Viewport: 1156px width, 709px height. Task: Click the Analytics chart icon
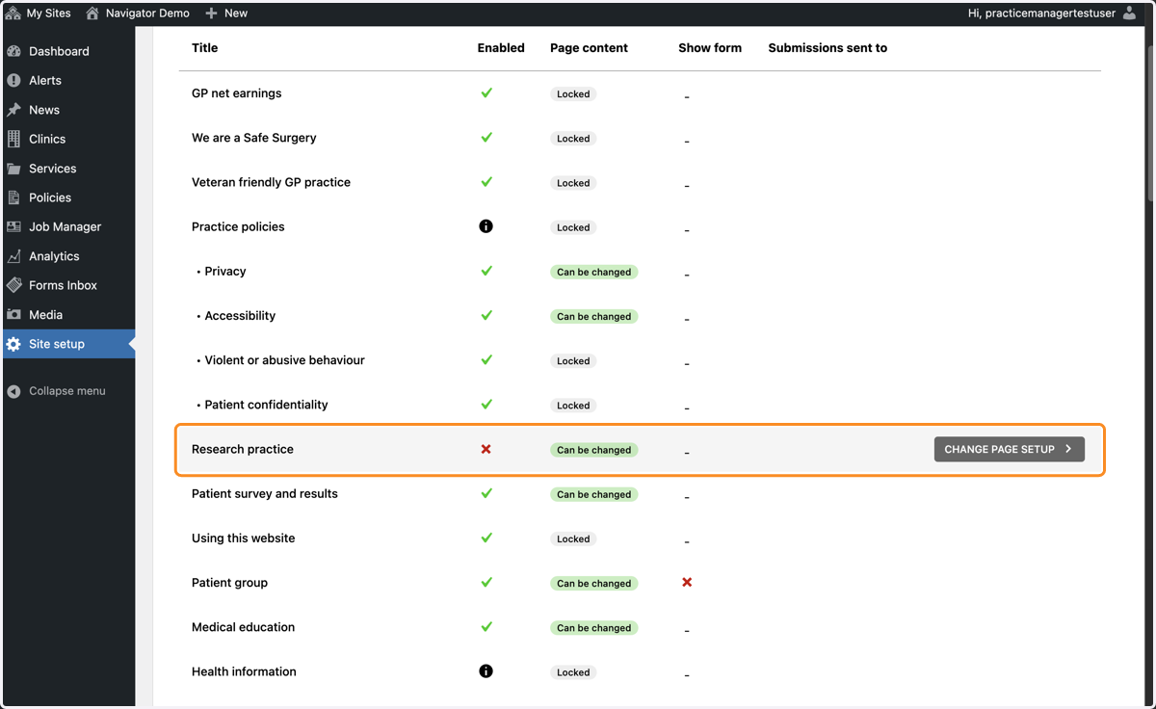13,256
